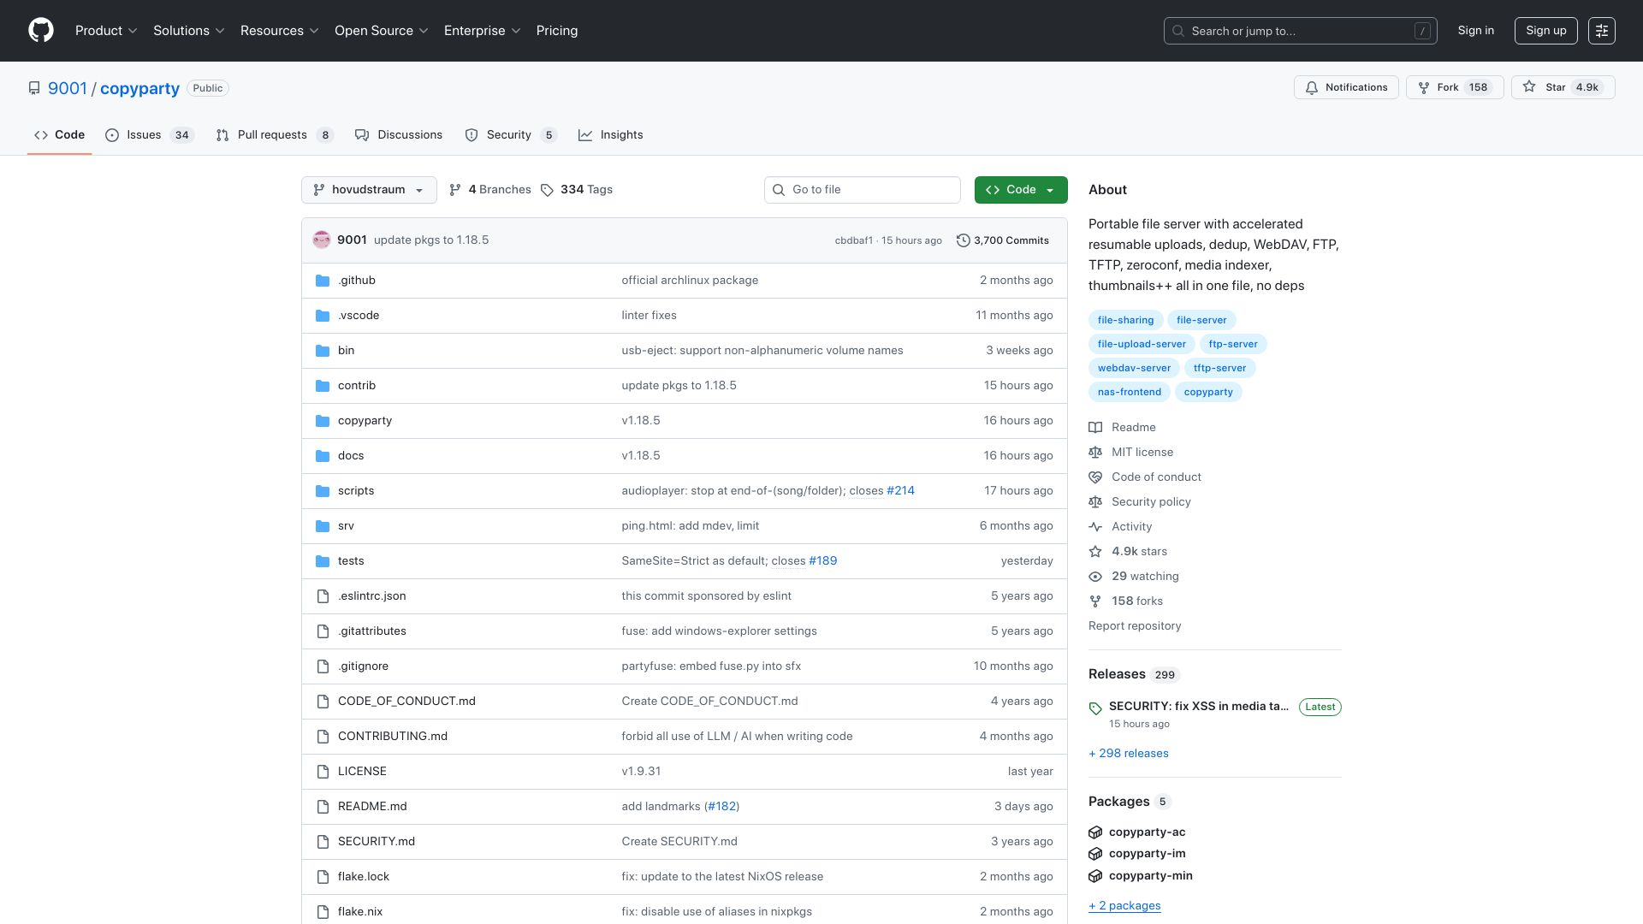The image size is (1643, 924).
Task: Click the .github folder icon
Action: point(323,281)
